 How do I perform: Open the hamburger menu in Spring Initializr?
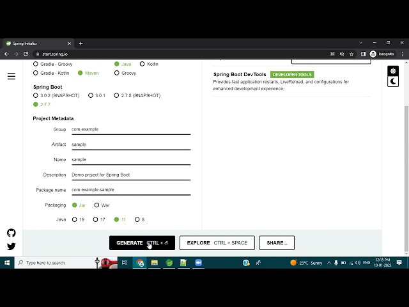coord(12,76)
